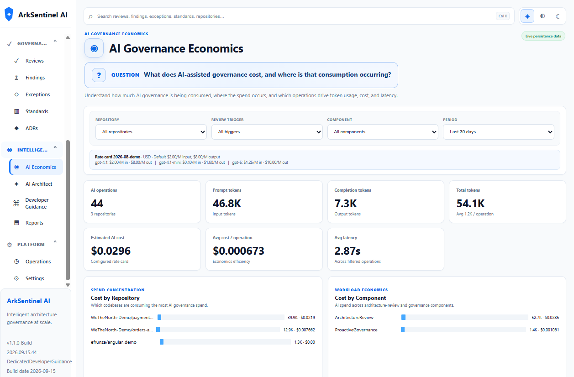Viewport: 574px width, 377px height.
Task: Click the Operations clock icon
Action: point(16,262)
